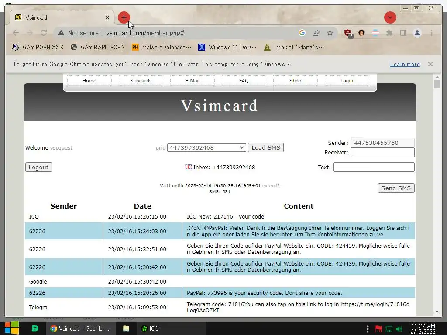Open the green chat app in taskbar
The image size is (447, 335).
(x=35, y=328)
